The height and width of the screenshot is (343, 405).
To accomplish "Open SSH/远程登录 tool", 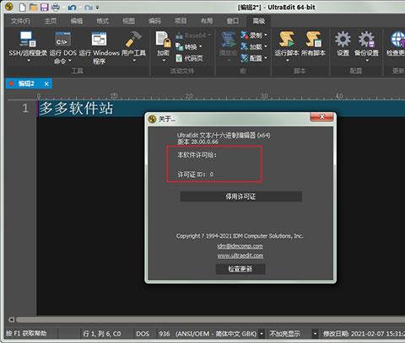I will pos(28,39).
